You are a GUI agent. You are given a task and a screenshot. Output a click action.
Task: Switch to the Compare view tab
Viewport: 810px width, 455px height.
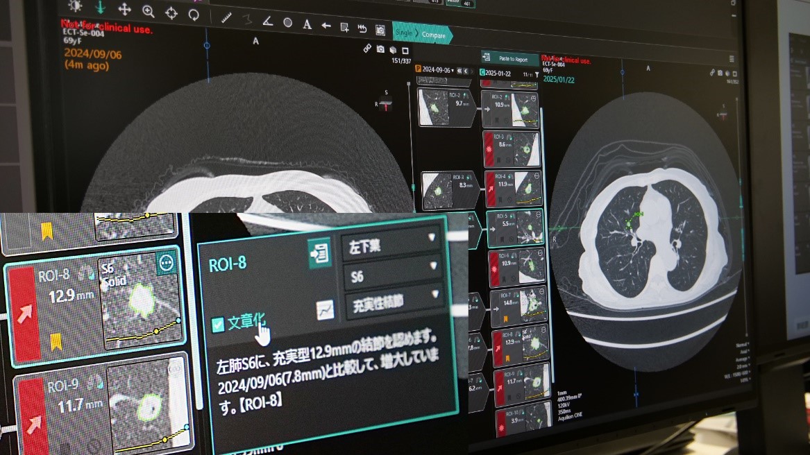[x=434, y=35]
